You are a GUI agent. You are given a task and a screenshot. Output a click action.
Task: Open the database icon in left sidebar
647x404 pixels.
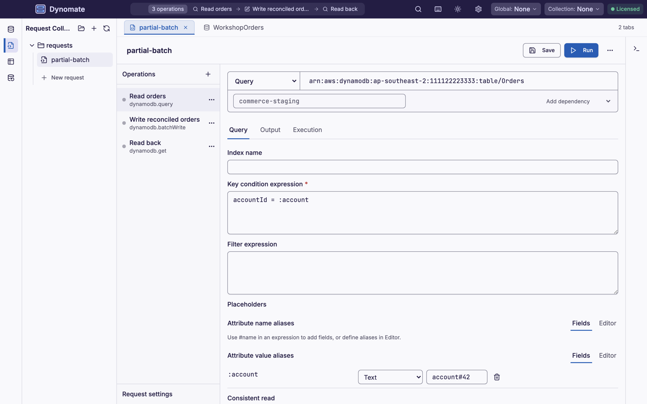coord(11,29)
